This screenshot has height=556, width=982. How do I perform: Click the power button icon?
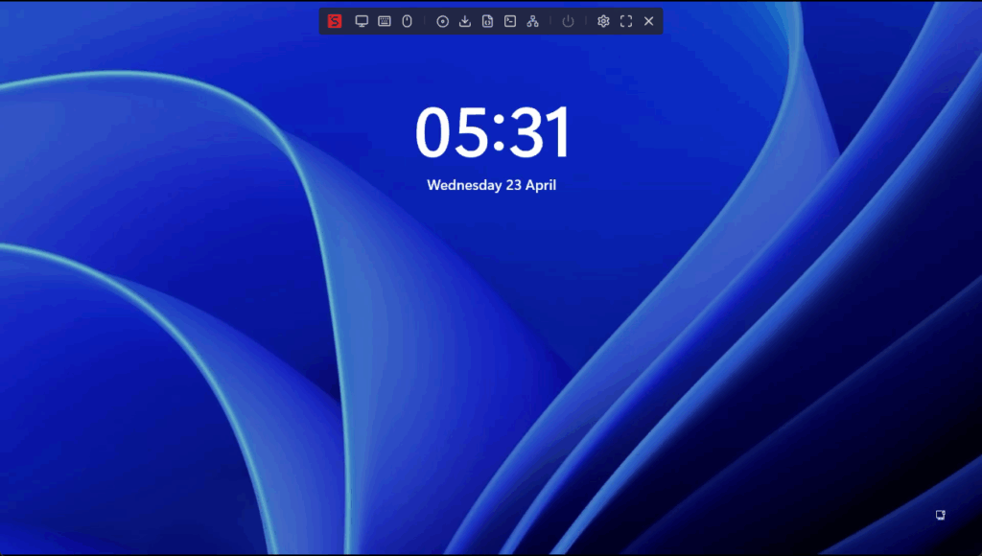pyautogui.click(x=569, y=21)
